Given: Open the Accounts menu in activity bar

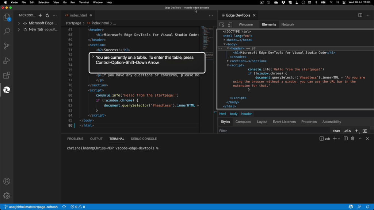Looking at the screenshot, I should pos(7,181).
